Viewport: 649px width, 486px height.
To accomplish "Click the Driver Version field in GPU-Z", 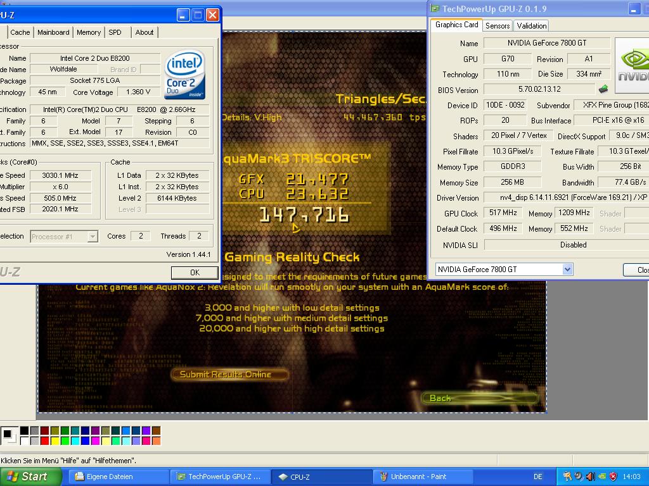I will (566, 197).
